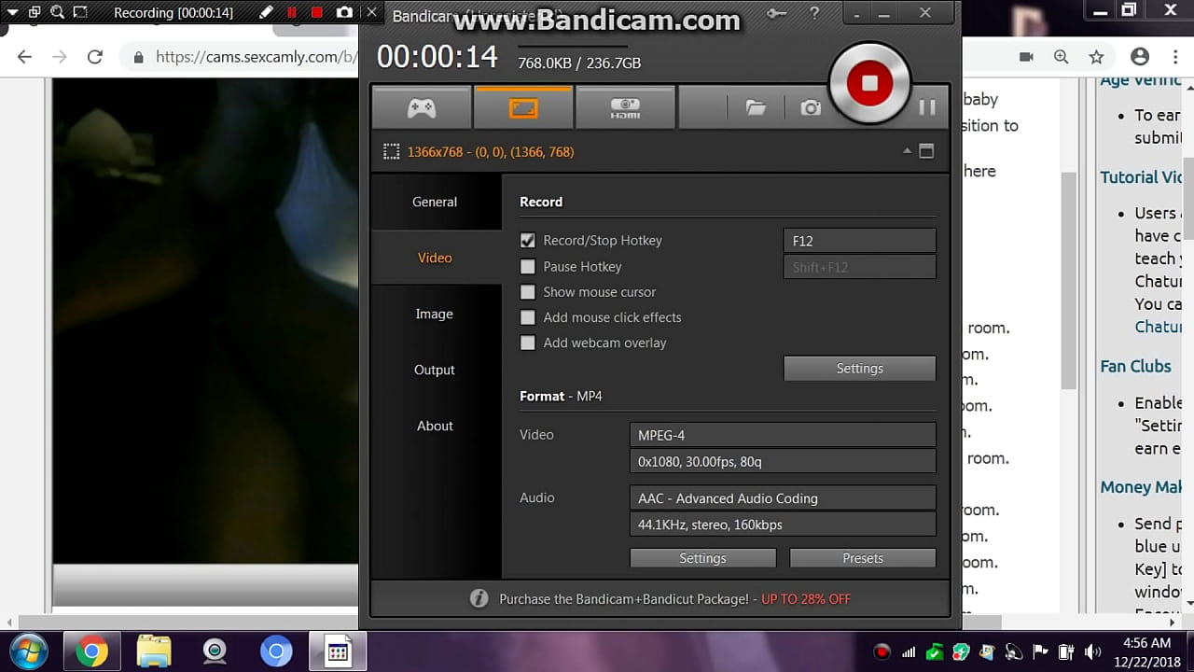Open the Output tab
This screenshot has height=672, width=1194.
coord(435,370)
